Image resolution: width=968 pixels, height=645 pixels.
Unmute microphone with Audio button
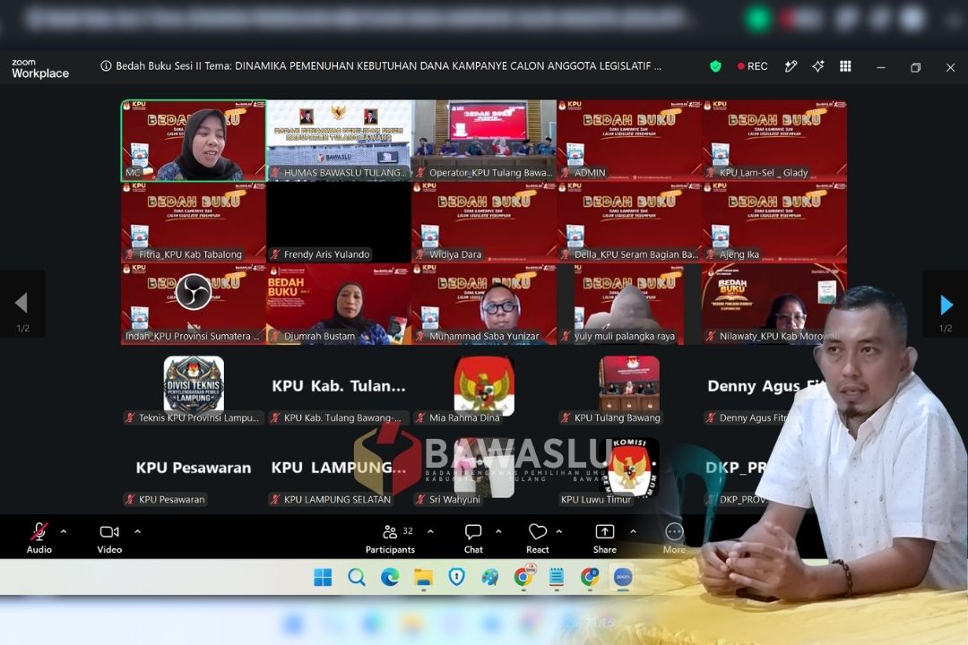39,537
